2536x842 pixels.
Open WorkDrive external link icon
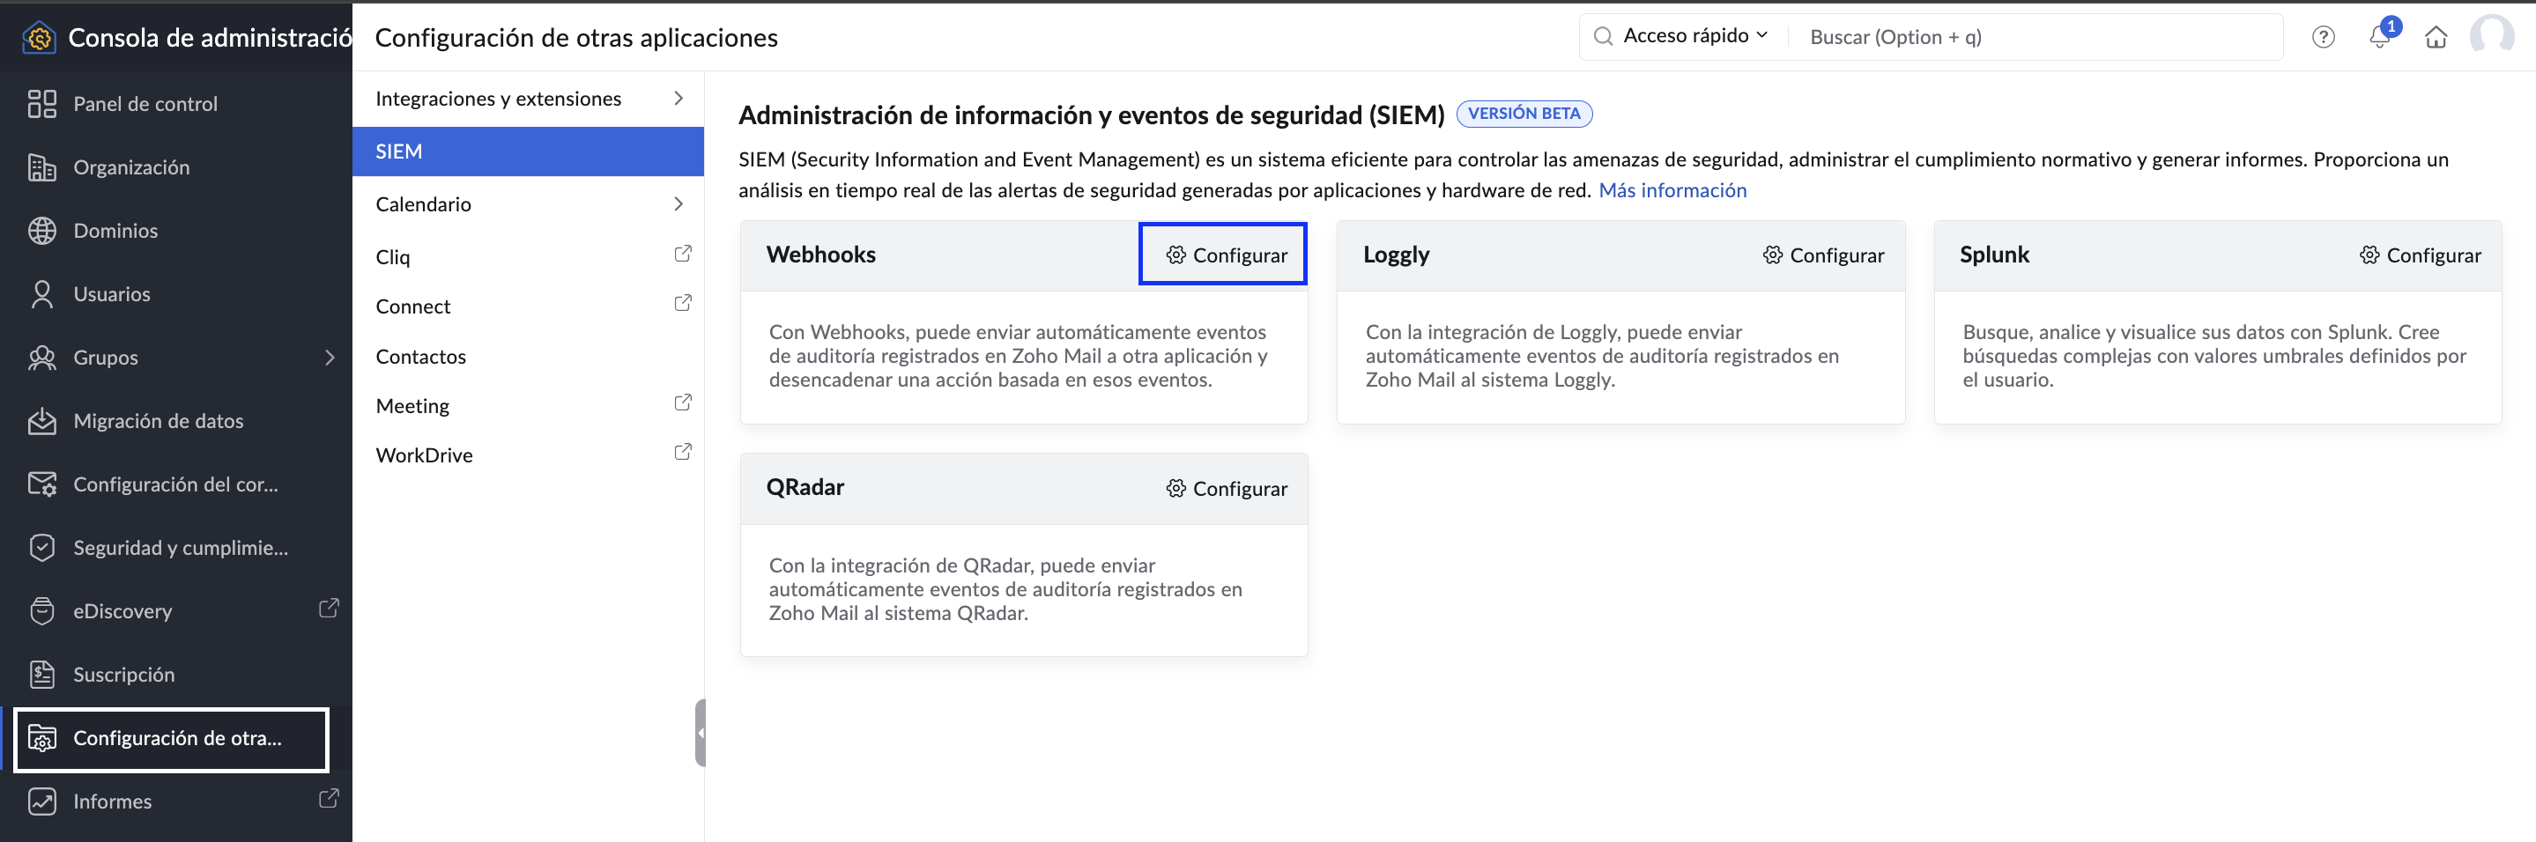[682, 453]
